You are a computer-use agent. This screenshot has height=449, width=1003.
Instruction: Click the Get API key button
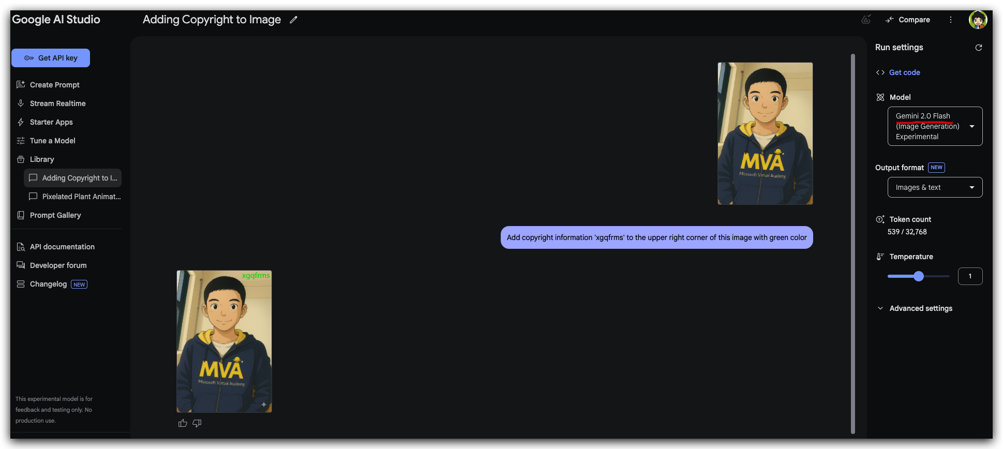[51, 58]
